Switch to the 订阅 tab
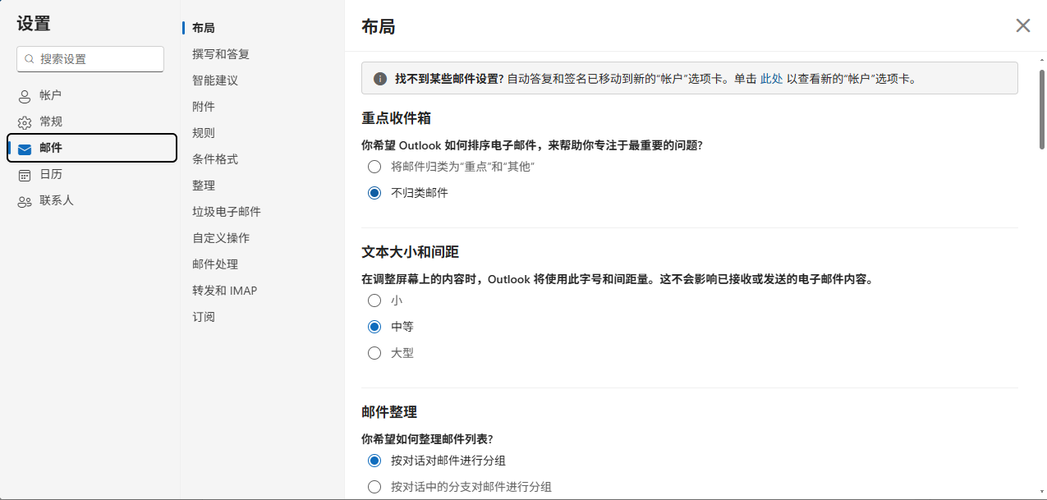This screenshot has width=1047, height=500. [204, 317]
